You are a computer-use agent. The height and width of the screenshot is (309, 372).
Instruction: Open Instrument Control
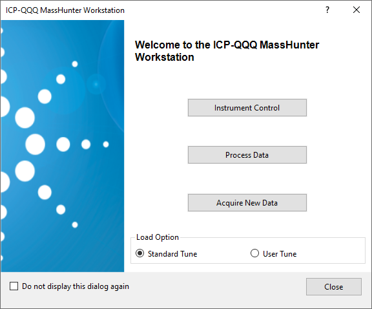click(247, 107)
